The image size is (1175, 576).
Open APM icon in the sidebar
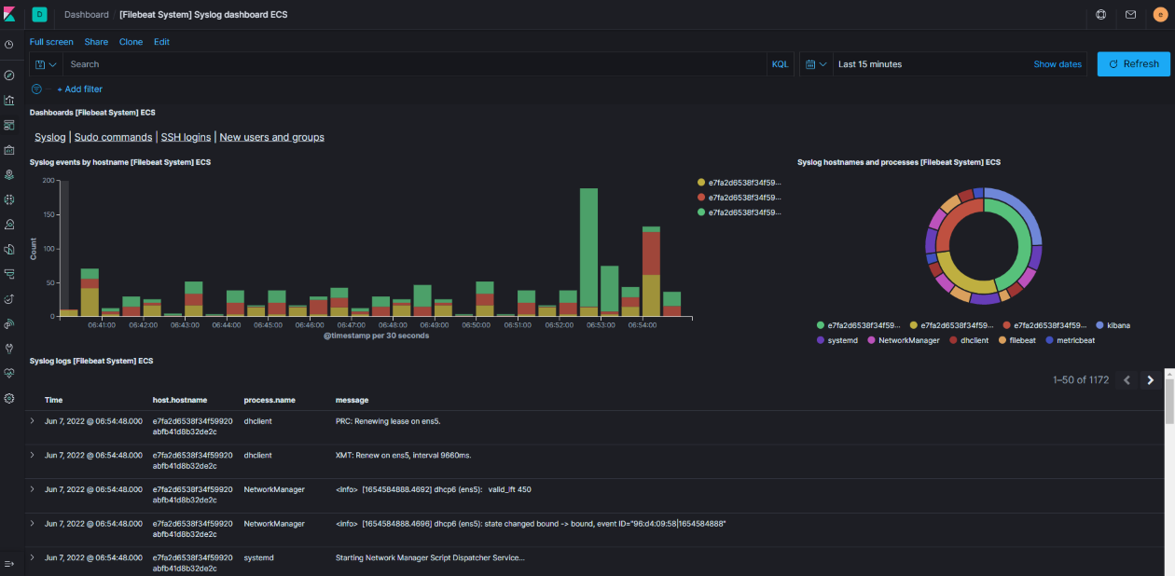9,274
